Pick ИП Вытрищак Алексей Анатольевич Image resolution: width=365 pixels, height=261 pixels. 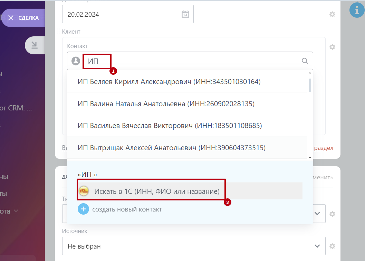coord(171,148)
